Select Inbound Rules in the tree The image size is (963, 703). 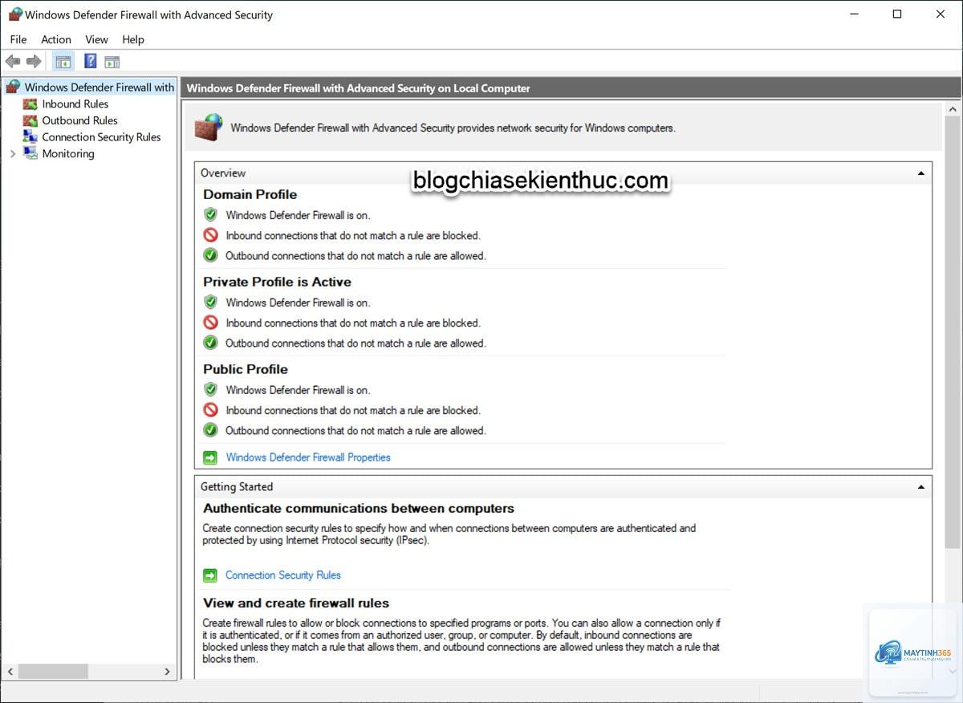tap(75, 104)
